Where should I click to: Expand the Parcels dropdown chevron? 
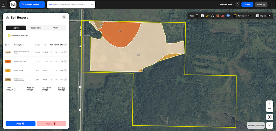click(x=249, y=16)
